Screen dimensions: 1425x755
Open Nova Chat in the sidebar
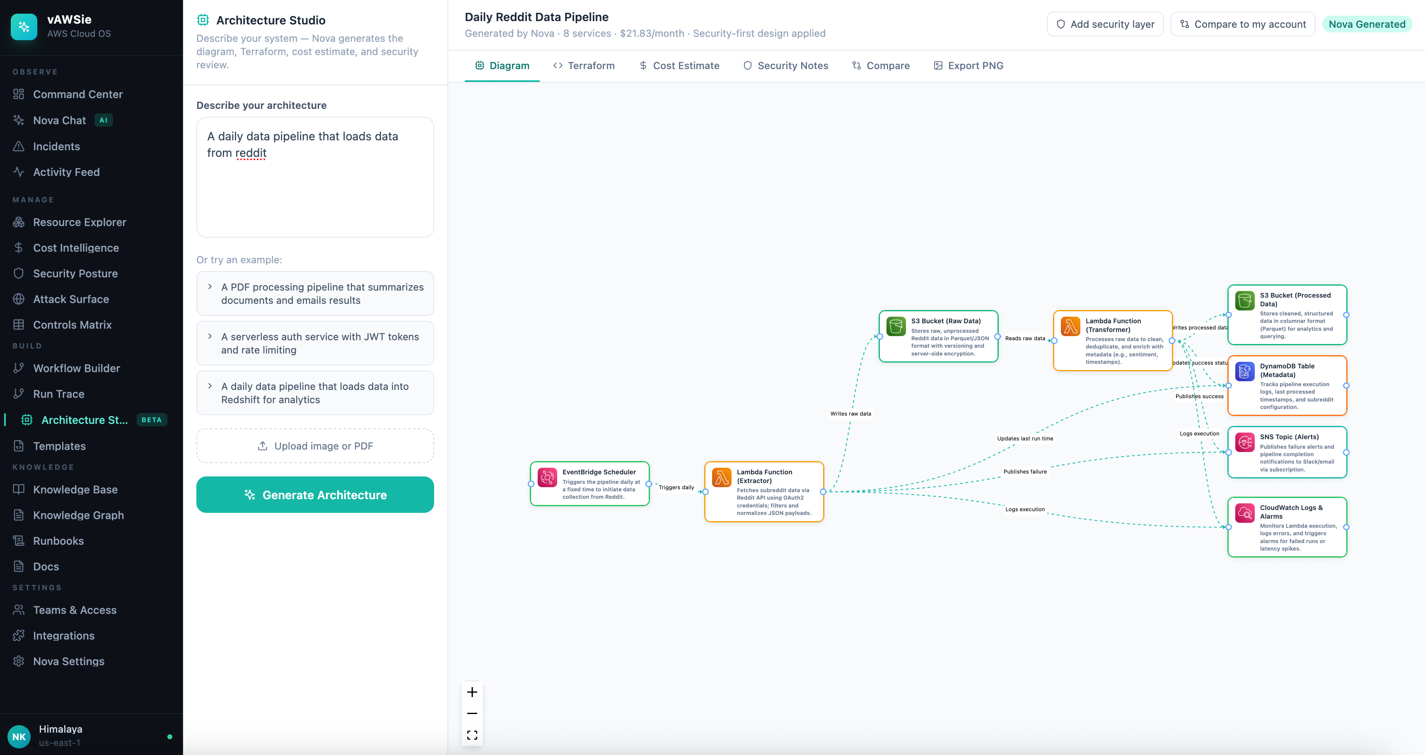[59, 120]
